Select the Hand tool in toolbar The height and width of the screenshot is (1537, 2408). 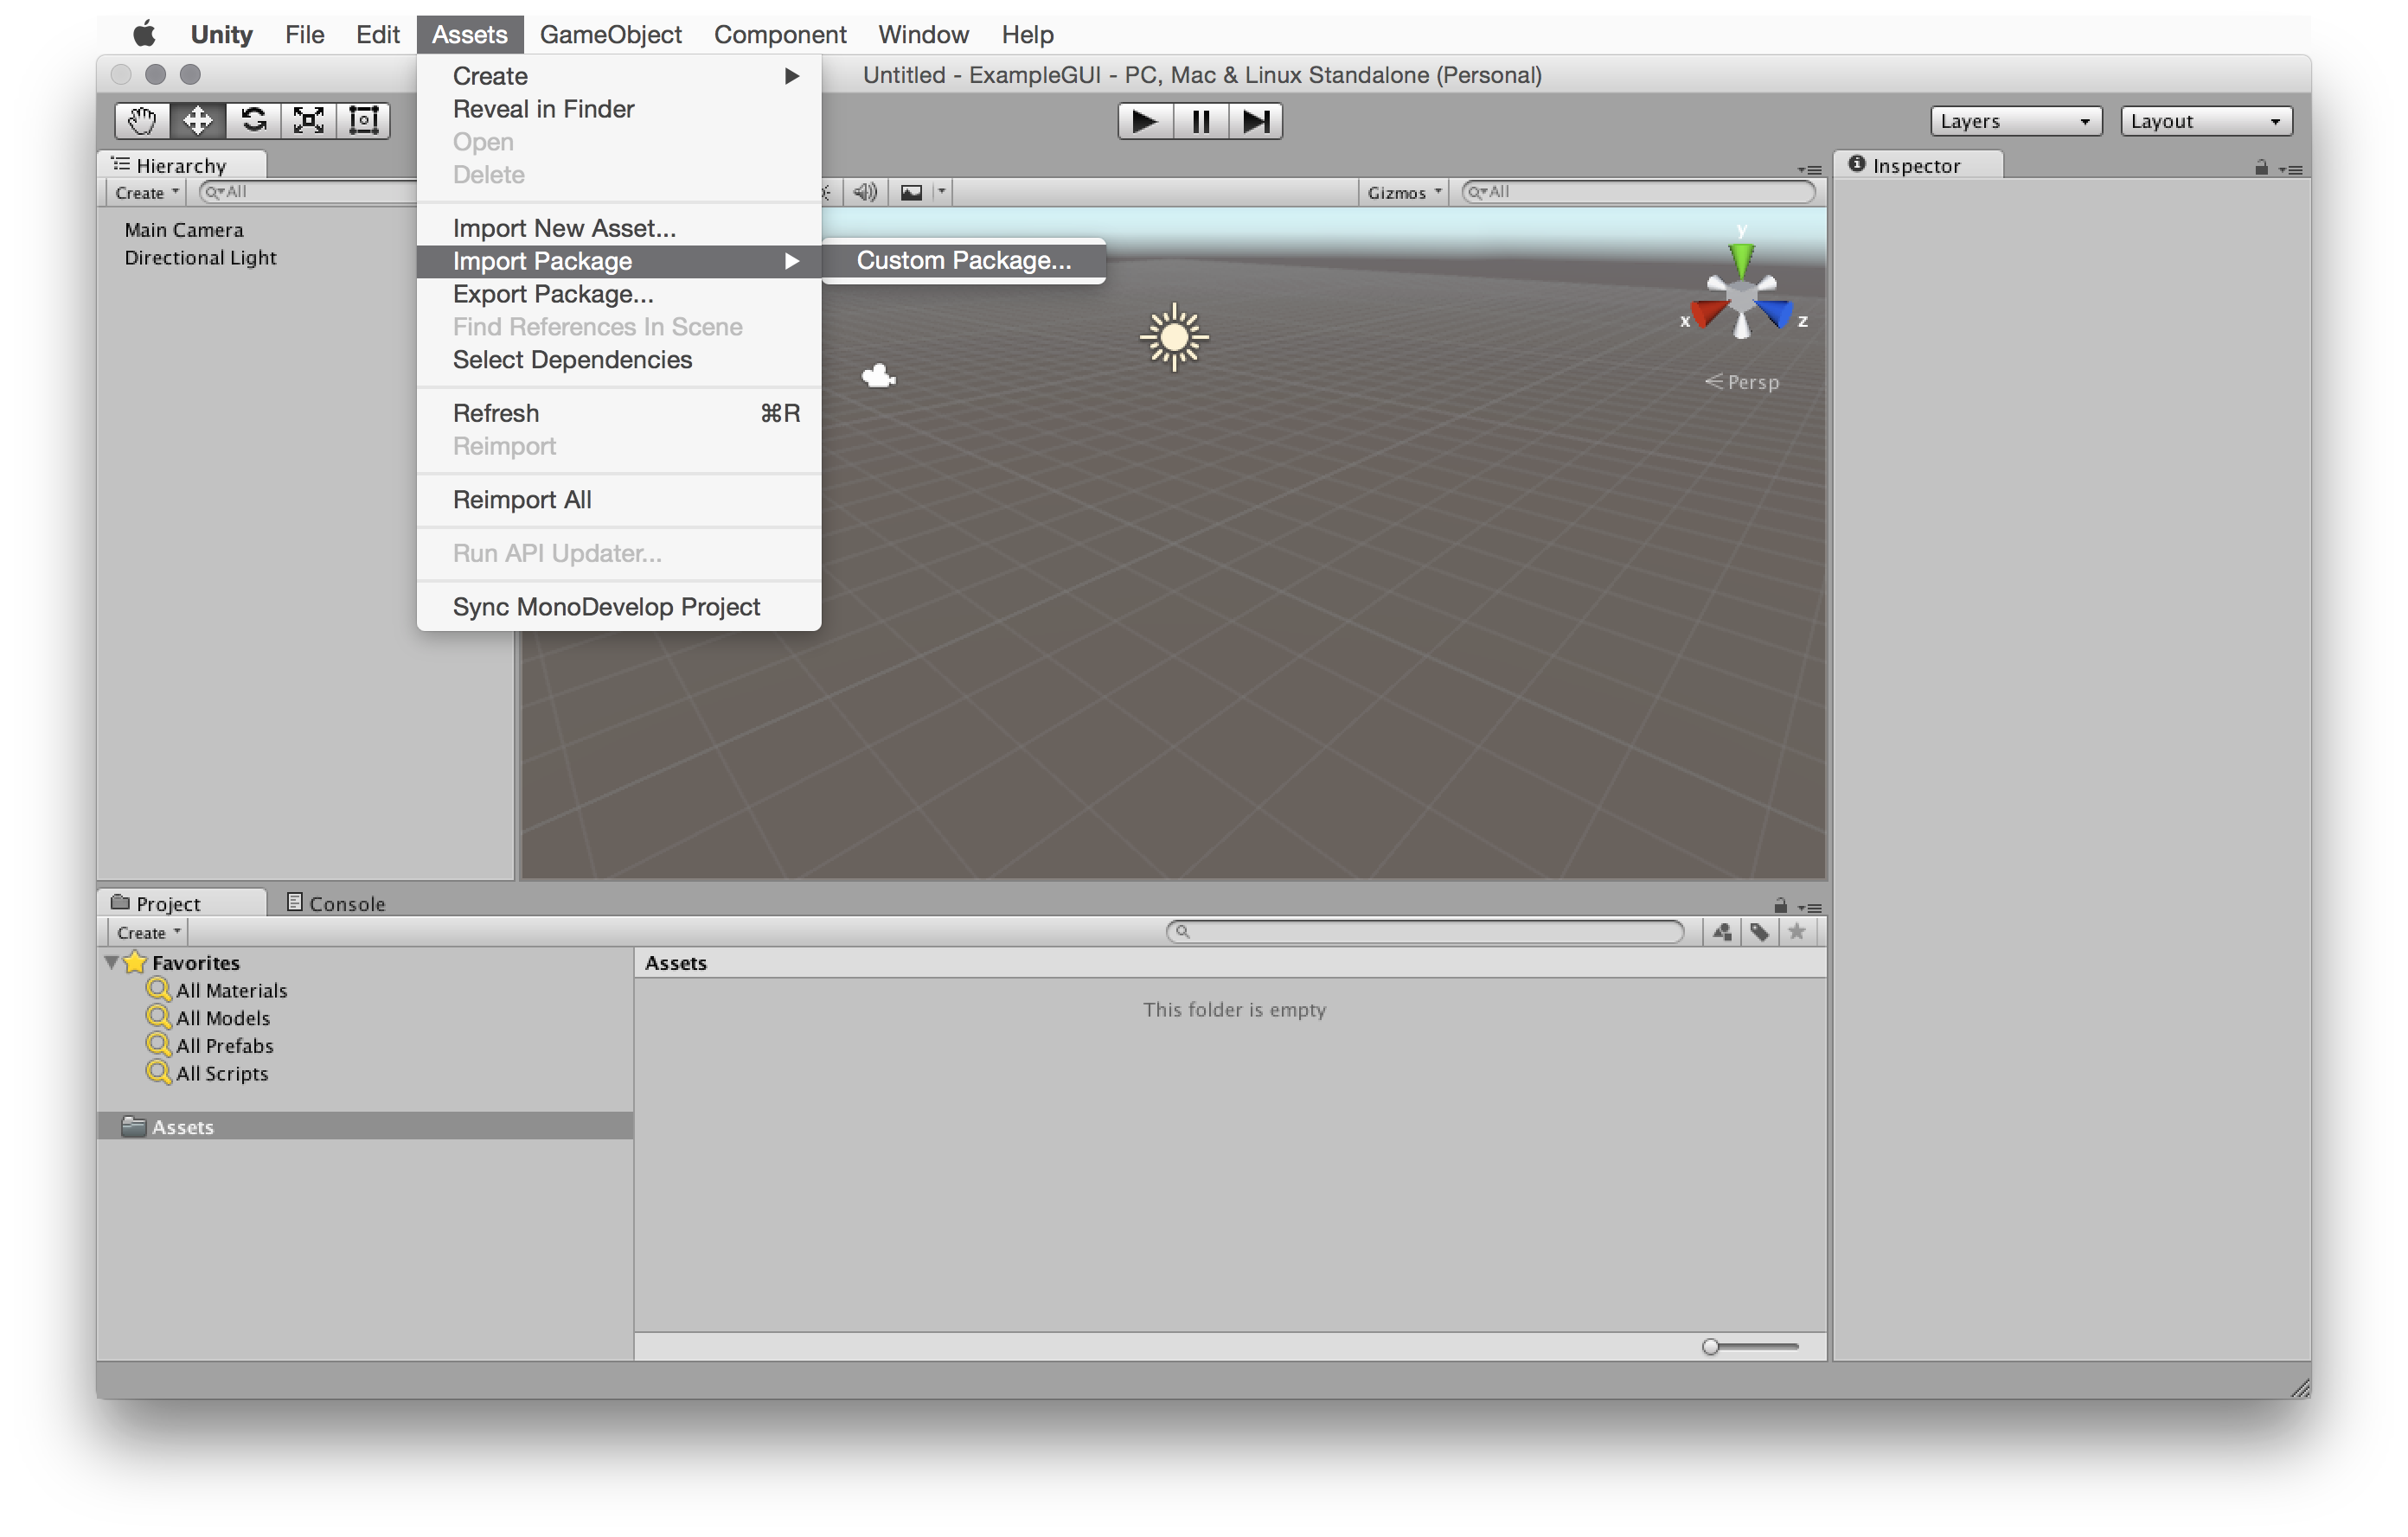[x=142, y=121]
